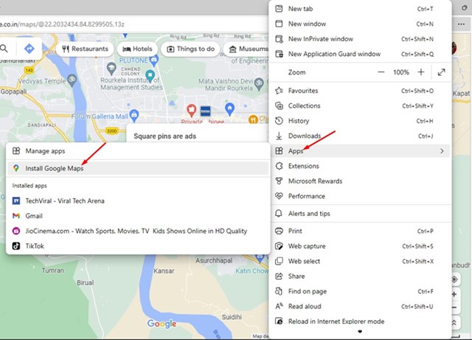Select Reload in Internet Explorer mode
This screenshot has width=472, height=340.
361,322
